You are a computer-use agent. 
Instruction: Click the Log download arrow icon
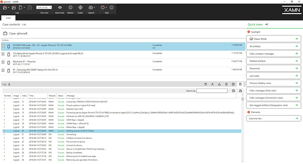9,84
